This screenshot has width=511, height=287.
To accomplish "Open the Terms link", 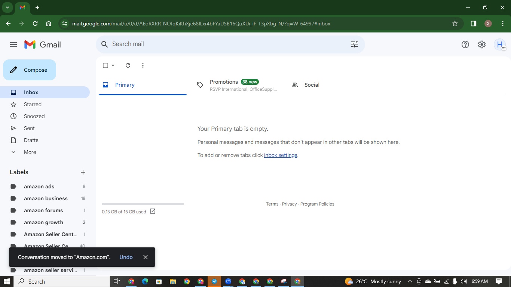I will 272,204.
